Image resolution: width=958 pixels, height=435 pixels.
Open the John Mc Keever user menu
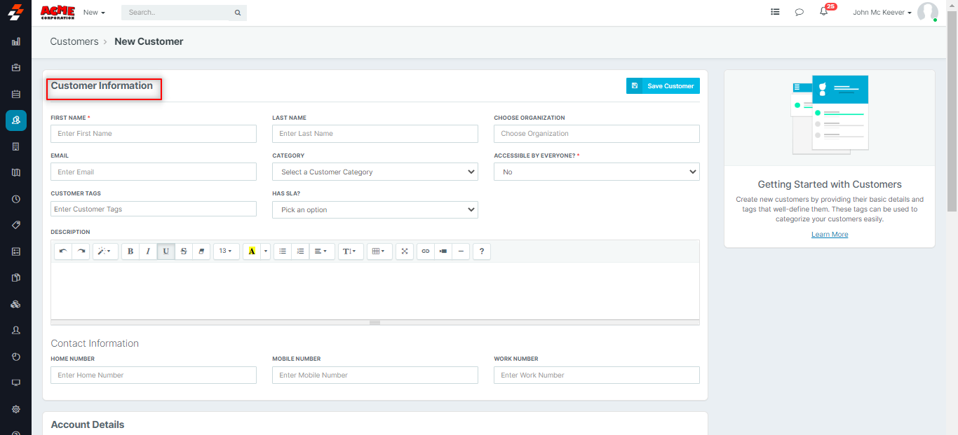pos(882,13)
